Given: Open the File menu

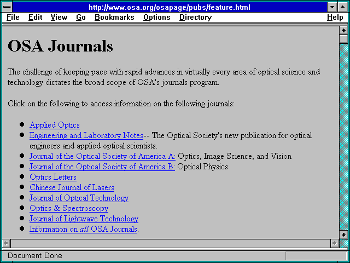Looking at the screenshot, I should [x=13, y=18].
